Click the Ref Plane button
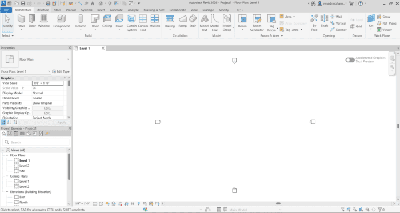Screen dimensions: 400x213 pyautogui.click(x=386, y=23)
